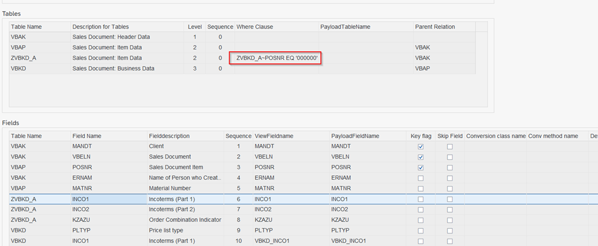The width and height of the screenshot is (598, 246).
Task: Enable Skip Field for the MATNR row
Action: pos(449,189)
